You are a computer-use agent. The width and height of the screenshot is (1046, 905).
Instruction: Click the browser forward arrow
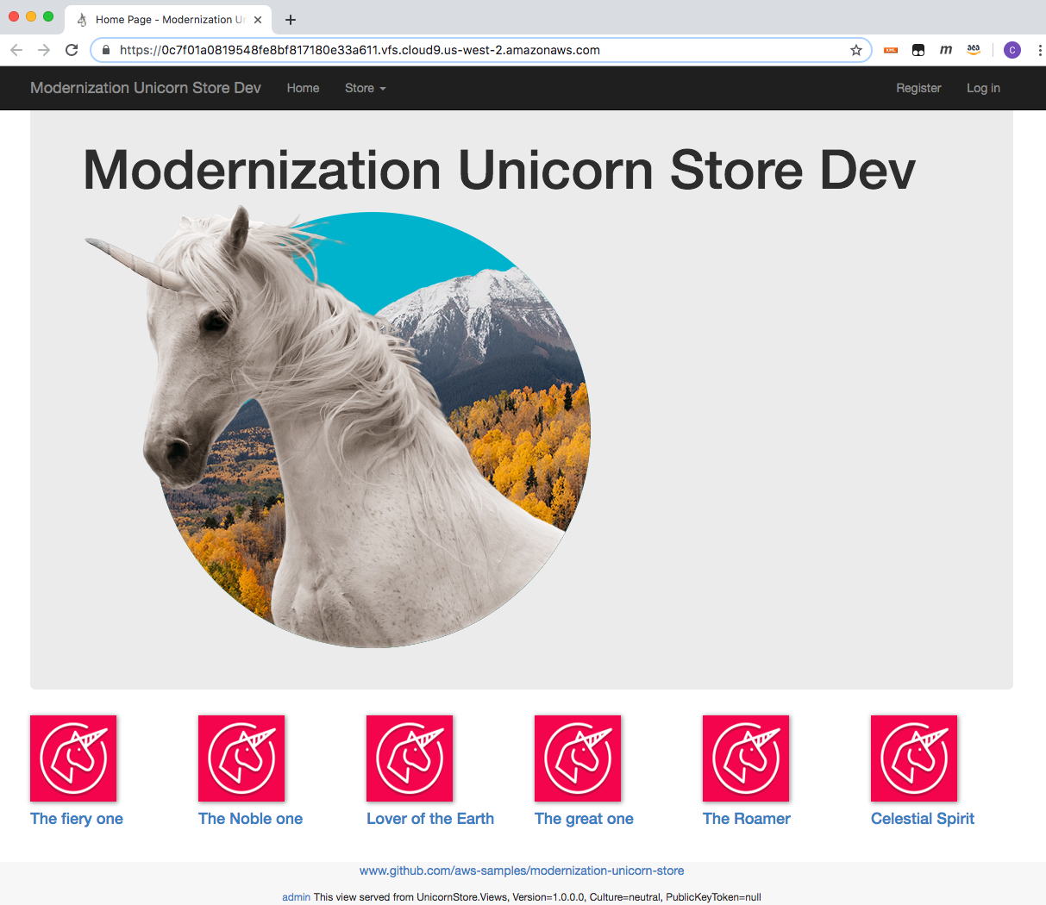coord(44,50)
